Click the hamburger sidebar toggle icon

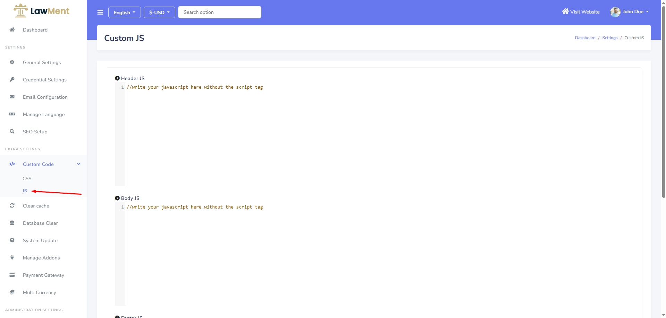click(100, 12)
